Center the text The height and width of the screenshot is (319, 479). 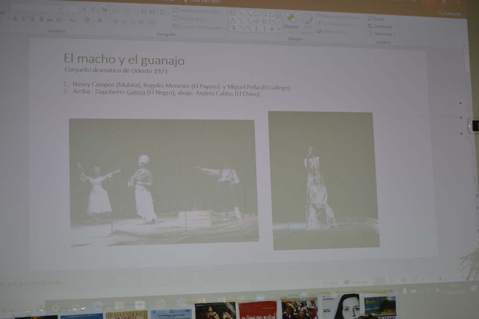pos(124,22)
